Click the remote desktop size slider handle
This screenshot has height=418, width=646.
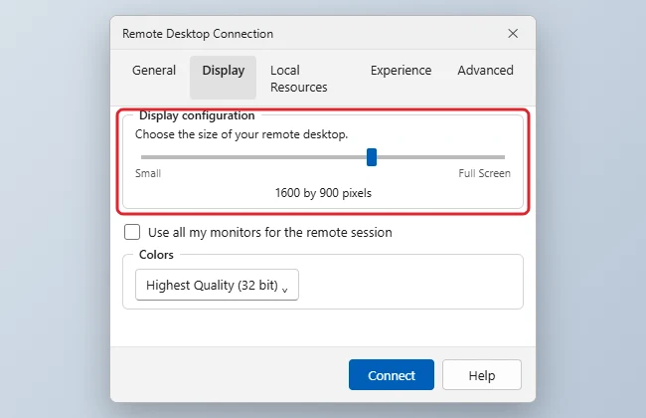click(x=372, y=157)
